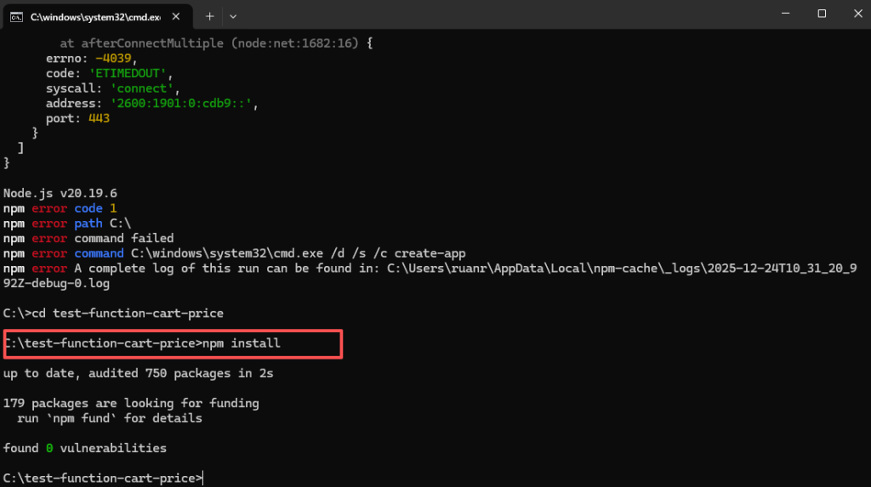Click the 'run npm fund for details' text
871x487 pixels.
click(110, 418)
